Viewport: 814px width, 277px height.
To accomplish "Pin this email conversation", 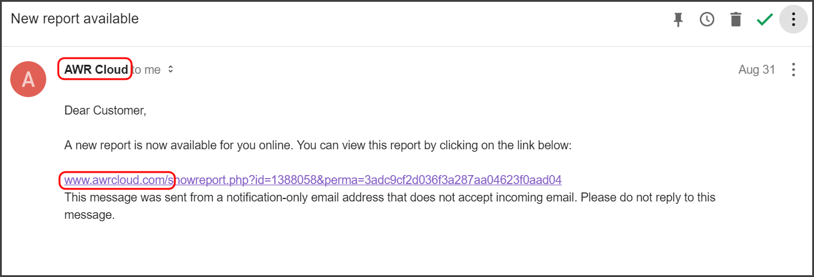I will click(678, 20).
